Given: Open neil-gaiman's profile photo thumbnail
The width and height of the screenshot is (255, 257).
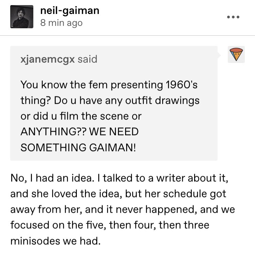Looking at the screenshot, I should (x=22, y=17).
